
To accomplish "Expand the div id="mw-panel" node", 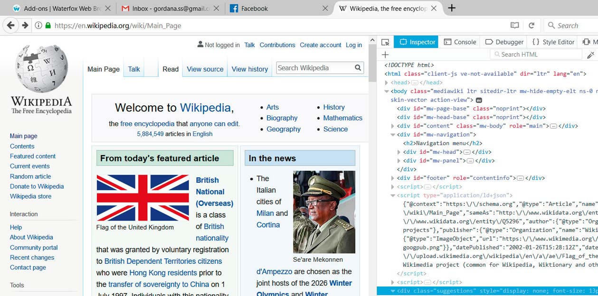I will point(399,161).
